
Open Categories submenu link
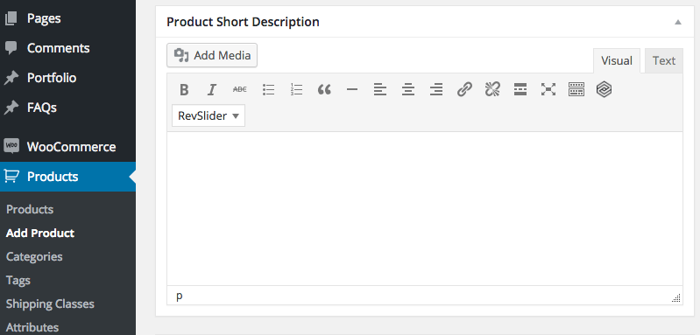[34, 256]
